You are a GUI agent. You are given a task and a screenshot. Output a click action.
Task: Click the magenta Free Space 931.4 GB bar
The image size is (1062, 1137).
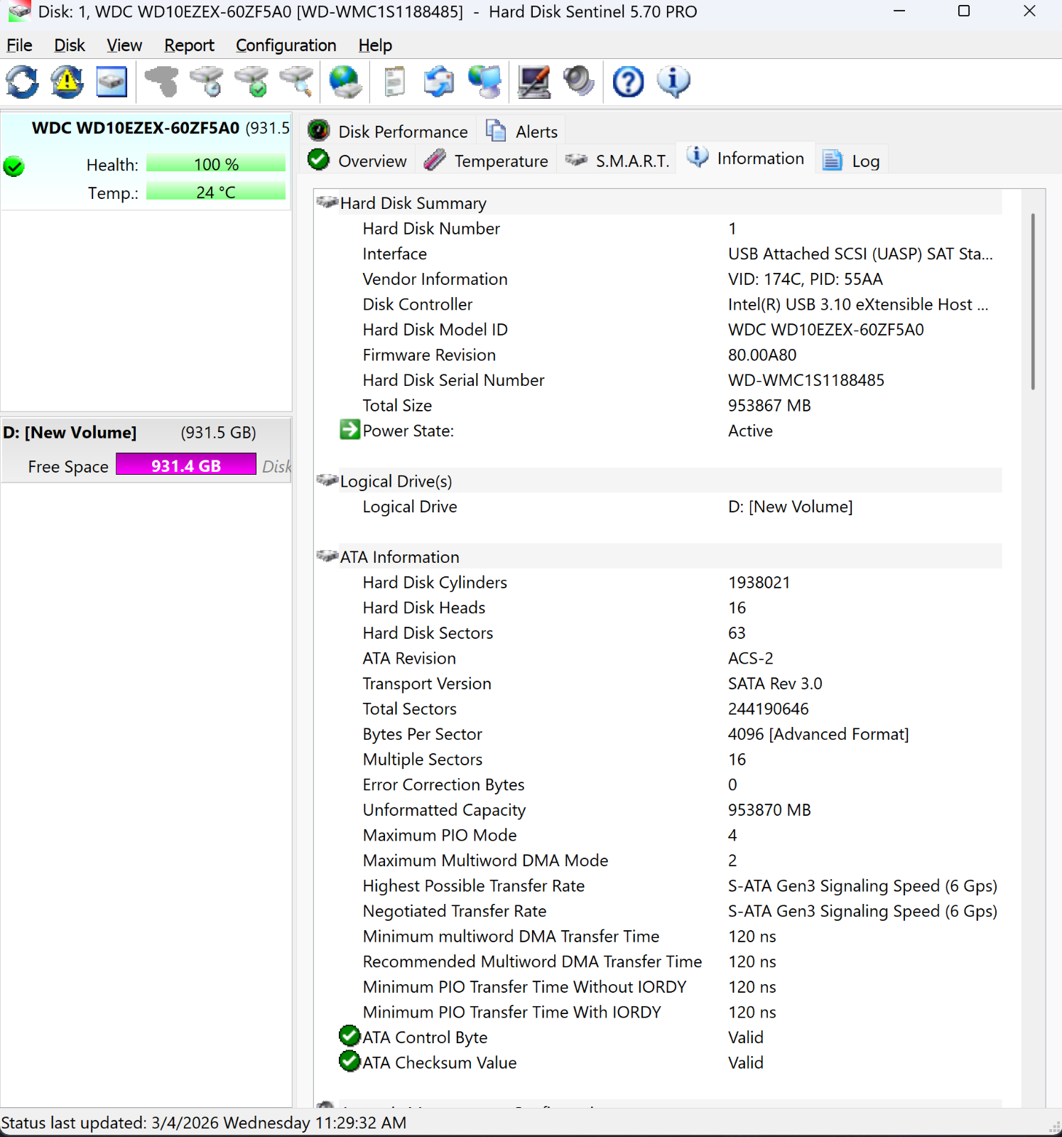[186, 465]
